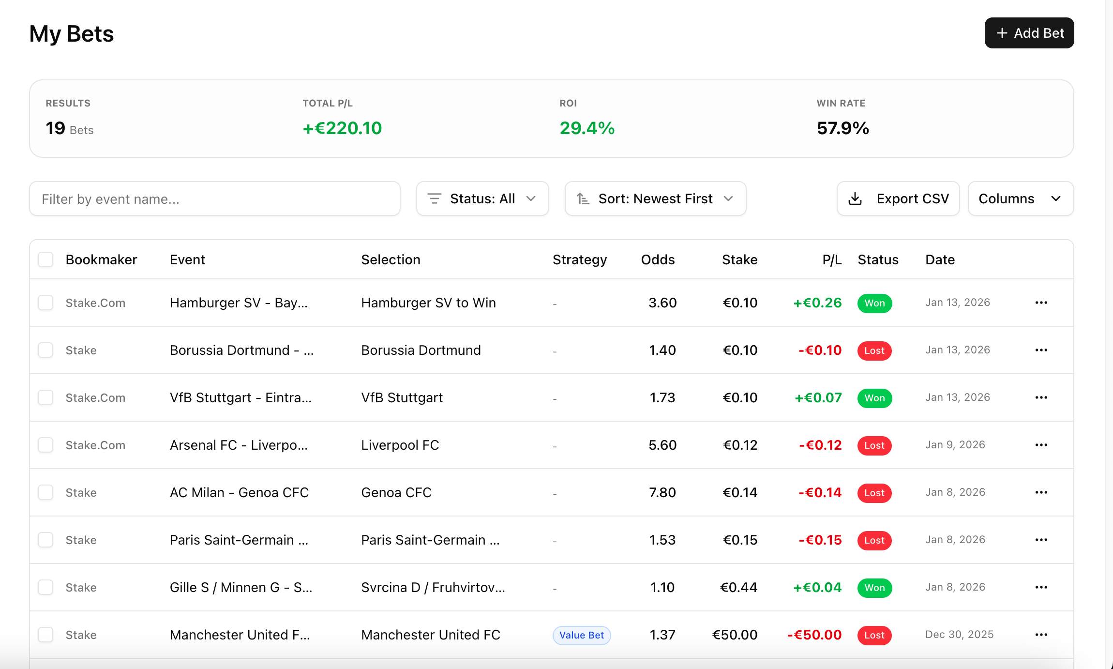Image resolution: width=1113 pixels, height=669 pixels.
Task: Click the sort arrow icon in the Sort control
Action: coord(583,198)
